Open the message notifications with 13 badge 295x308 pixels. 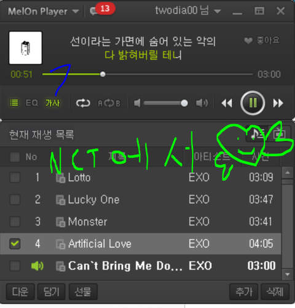[x=102, y=10]
